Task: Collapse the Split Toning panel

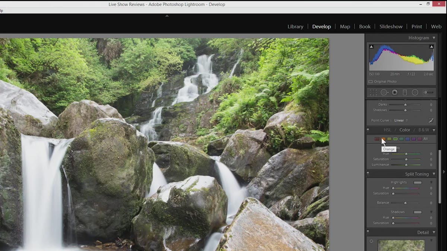Action: point(434,174)
